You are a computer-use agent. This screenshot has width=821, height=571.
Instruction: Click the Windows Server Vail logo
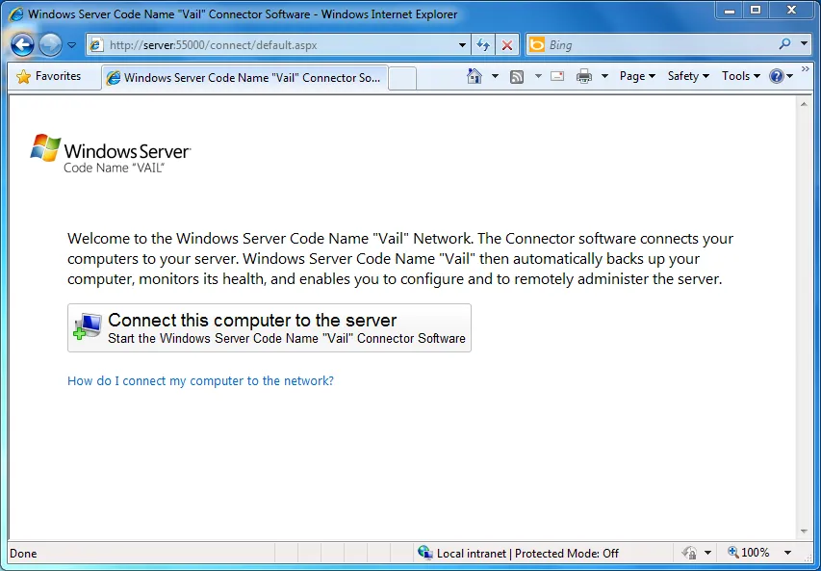111,153
